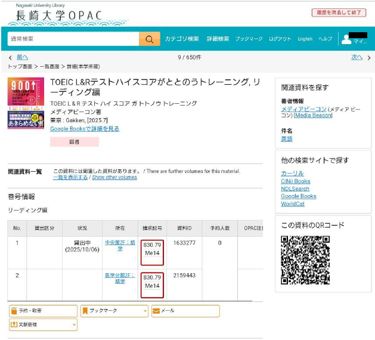Switch language via English menu item

305,39
